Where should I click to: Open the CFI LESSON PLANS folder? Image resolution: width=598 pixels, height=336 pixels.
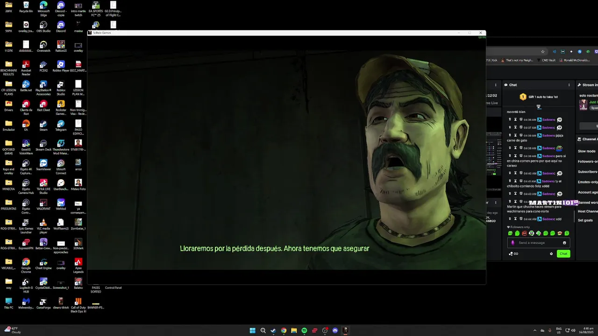pyautogui.click(x=8, y=87)
